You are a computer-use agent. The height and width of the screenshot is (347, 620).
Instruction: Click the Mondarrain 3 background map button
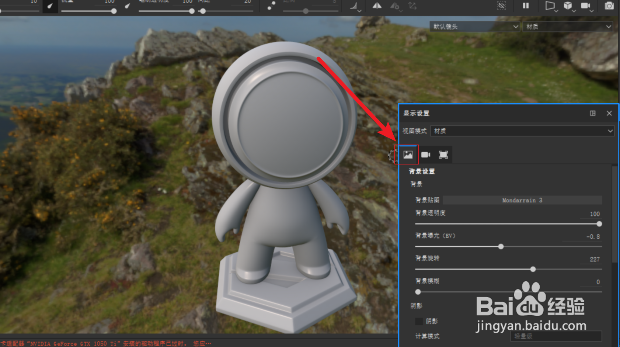tap(522, 200)
